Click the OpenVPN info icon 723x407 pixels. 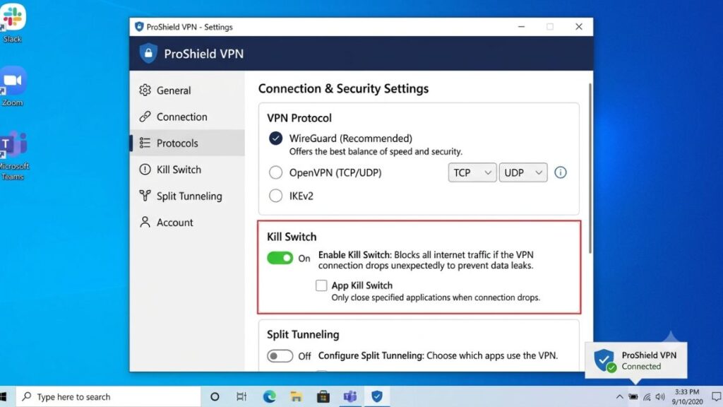coord(560,172)
